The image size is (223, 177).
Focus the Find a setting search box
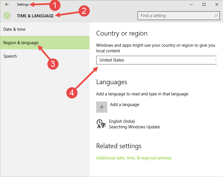[x=178, y=16]
